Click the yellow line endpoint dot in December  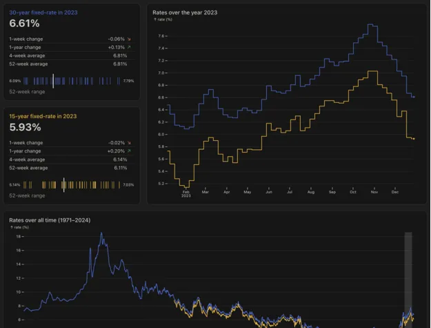click(414, 139)
